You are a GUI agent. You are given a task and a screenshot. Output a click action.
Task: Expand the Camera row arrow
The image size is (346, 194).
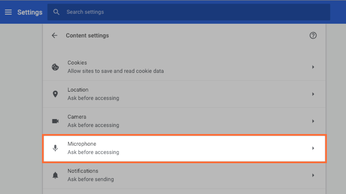[313, 121]
